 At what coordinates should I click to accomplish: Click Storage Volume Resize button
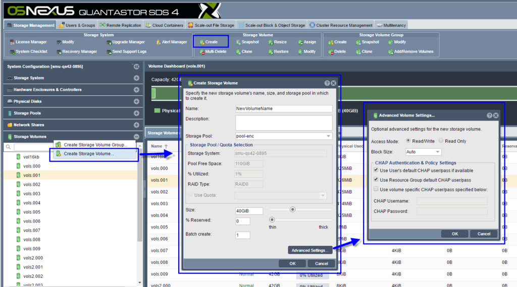pos(277,42)
